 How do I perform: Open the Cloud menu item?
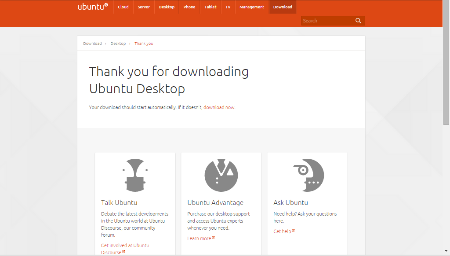pyautogui.click(x=123, y=7)
